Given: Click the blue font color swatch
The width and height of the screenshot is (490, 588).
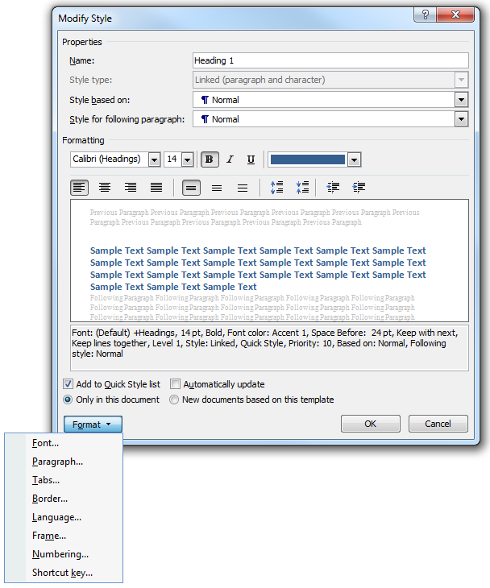Looking at the screenshot, I should 308,159.
